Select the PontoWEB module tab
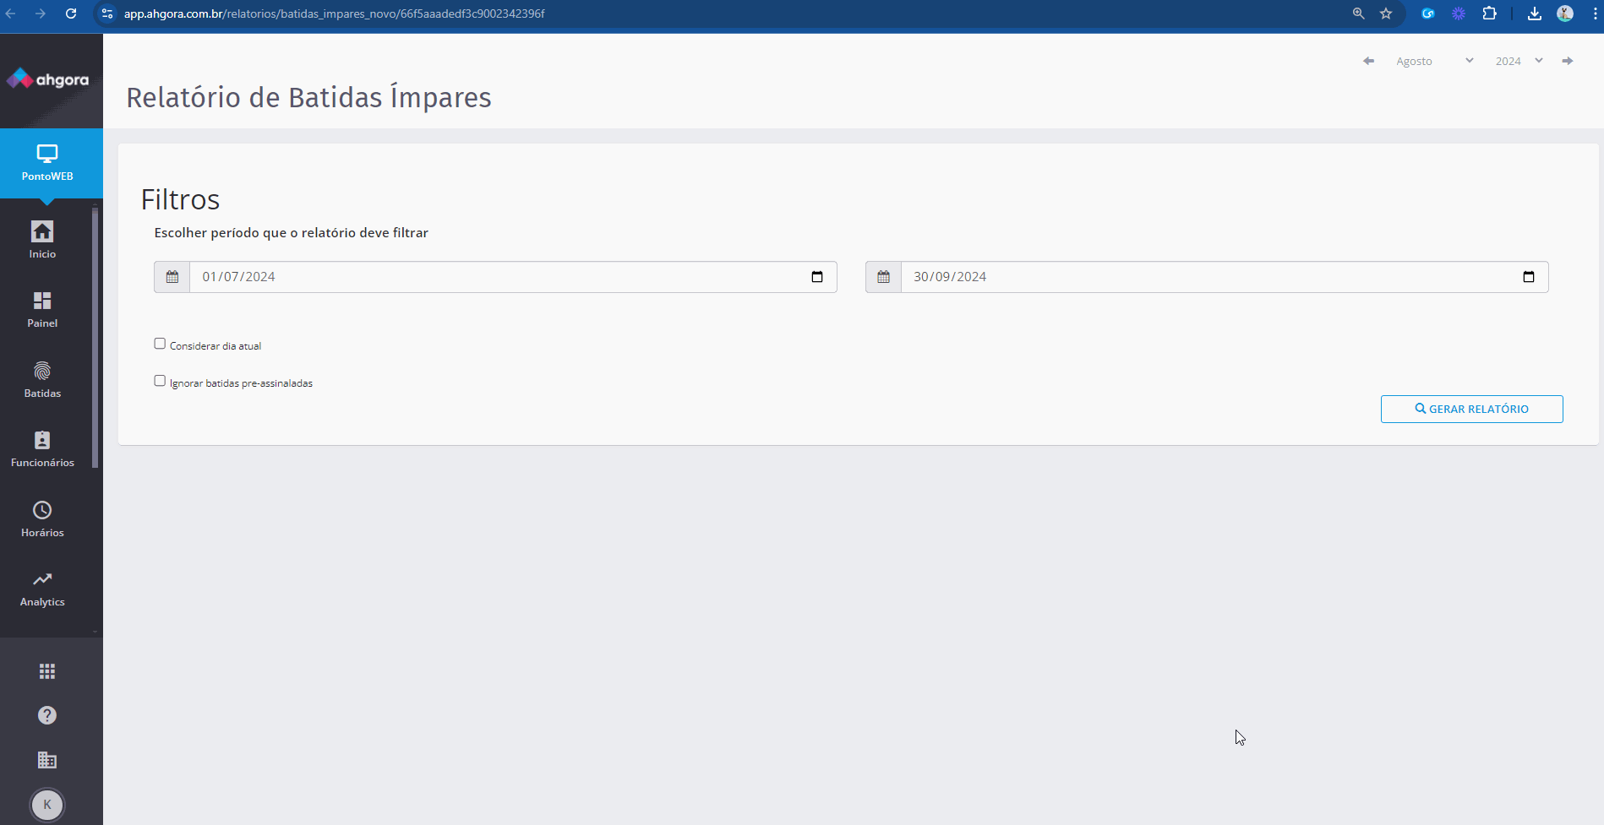This screenshot has height=825, width=1604. pyautogui.click(x=47, y=163)
